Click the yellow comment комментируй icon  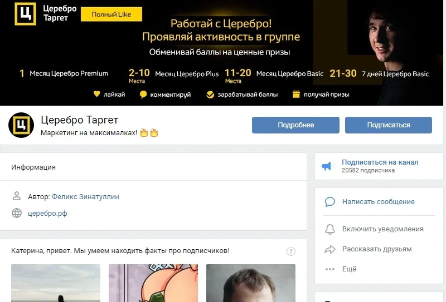143,95
